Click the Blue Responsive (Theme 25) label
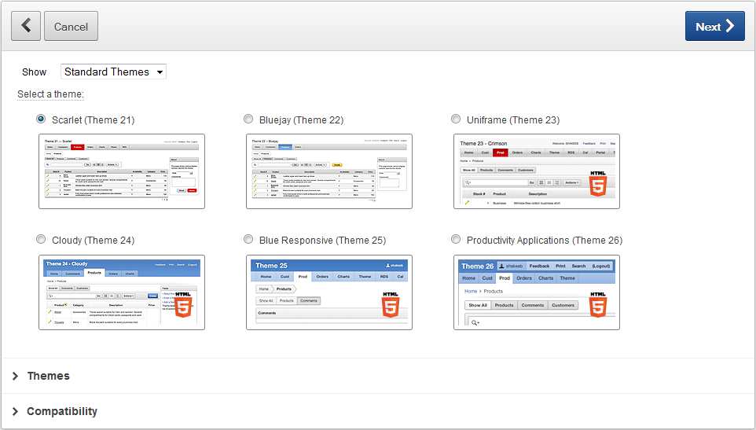 (322, 241)
